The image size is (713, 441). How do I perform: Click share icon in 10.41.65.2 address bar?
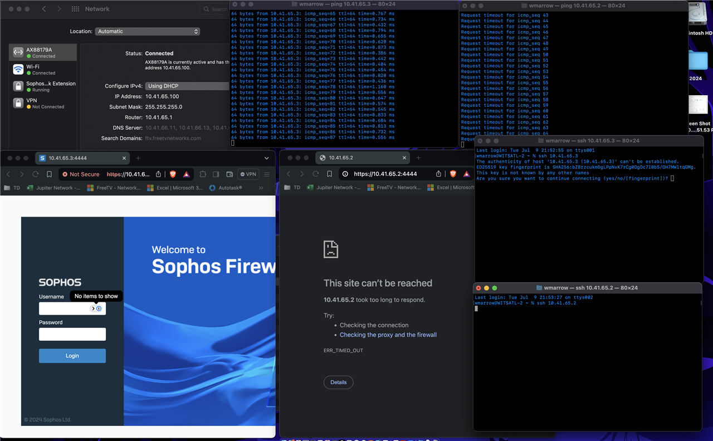[x=438, y=174]
